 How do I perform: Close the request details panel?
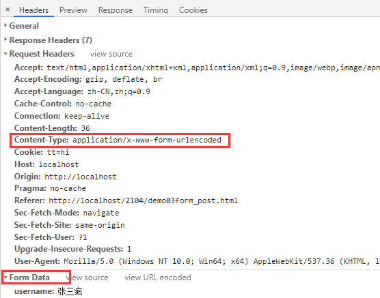(x=8, y=10)
